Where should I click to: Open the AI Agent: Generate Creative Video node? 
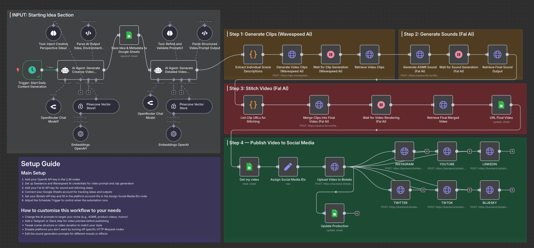coord(81,70)
